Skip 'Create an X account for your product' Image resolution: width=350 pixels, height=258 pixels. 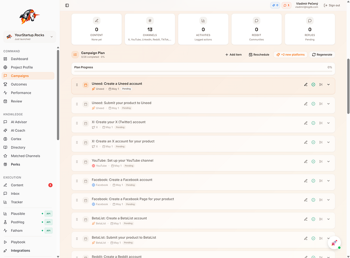(x=321, y=142)
